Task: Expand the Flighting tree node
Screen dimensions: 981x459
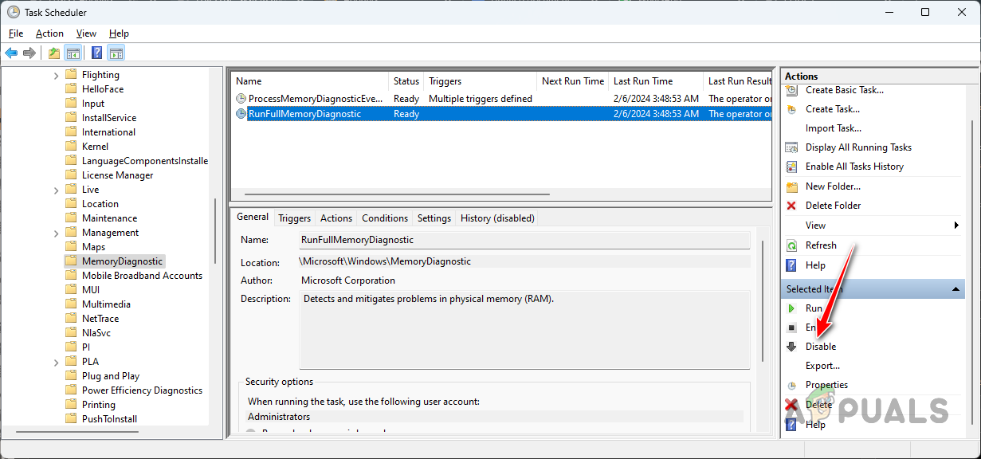Action: click(54, 74)
